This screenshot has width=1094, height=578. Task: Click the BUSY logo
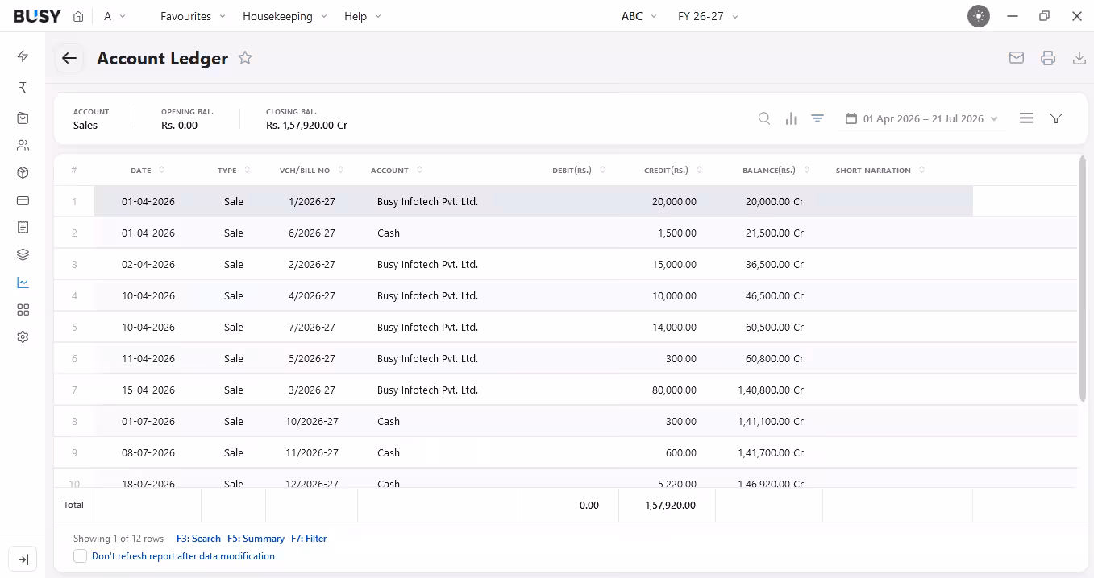point(37,16)
